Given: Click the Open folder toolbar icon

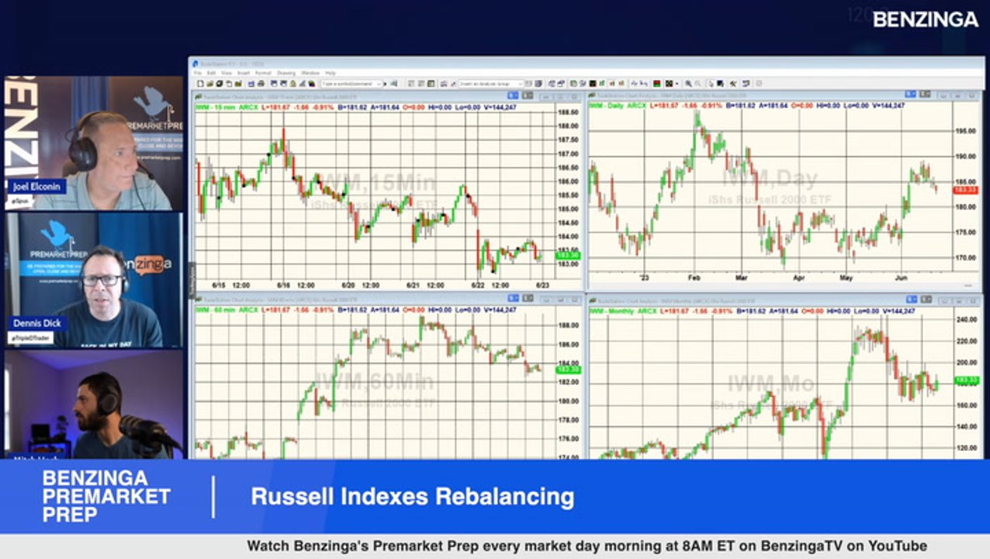Looking at the screenshot, I should coord(209,84).
